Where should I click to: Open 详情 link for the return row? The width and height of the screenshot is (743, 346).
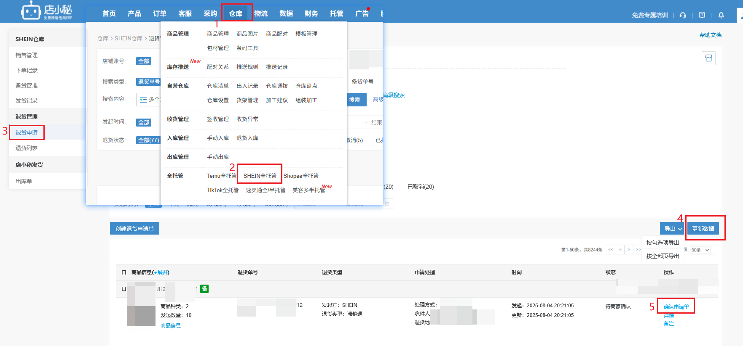tap(669, 315)
